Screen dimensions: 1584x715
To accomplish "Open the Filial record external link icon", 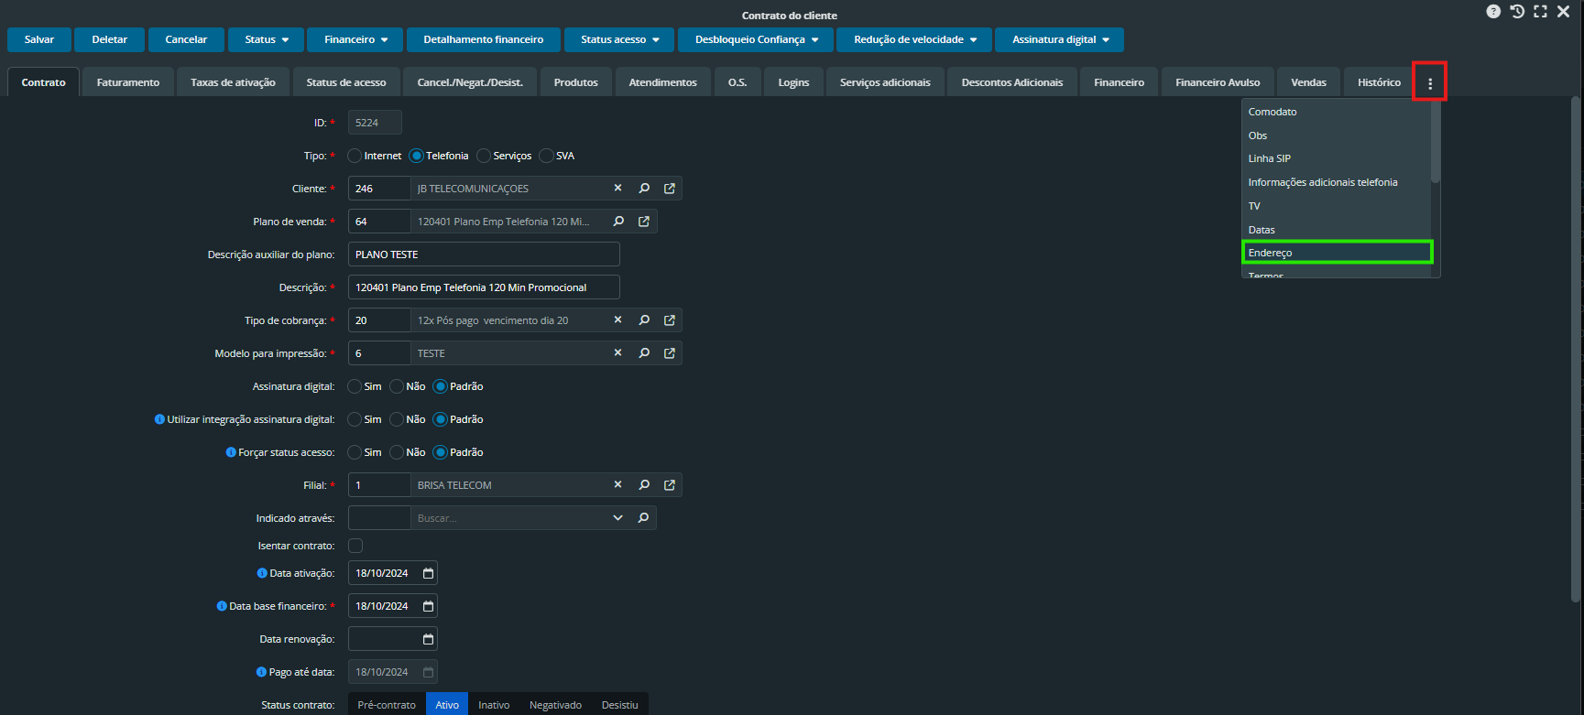I will (670, 485).
